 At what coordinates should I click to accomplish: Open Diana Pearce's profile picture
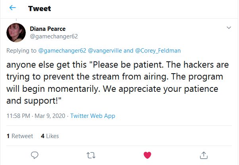point(16,32)
